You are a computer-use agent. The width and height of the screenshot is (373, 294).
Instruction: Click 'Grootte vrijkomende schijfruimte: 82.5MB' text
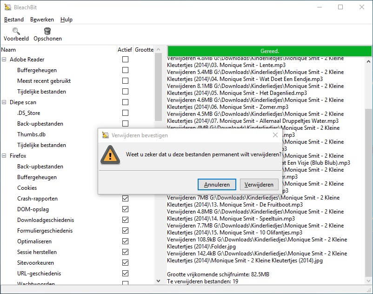click(218, 274)
